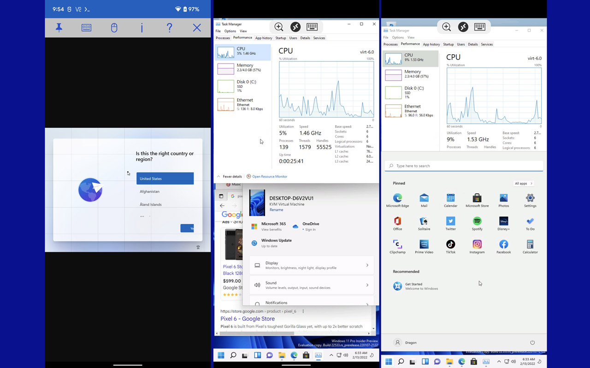The image size is (590, 368).
Task: Expand hidden tray icons on right screen taskbar
Action: click(499, 362)
